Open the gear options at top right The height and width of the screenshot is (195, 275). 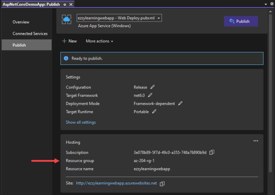[272, 4]
